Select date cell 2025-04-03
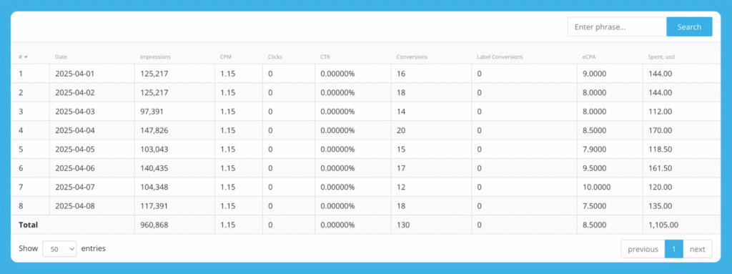Image resolution: width=732 pixels, height=274 pixels. [74, 112]
